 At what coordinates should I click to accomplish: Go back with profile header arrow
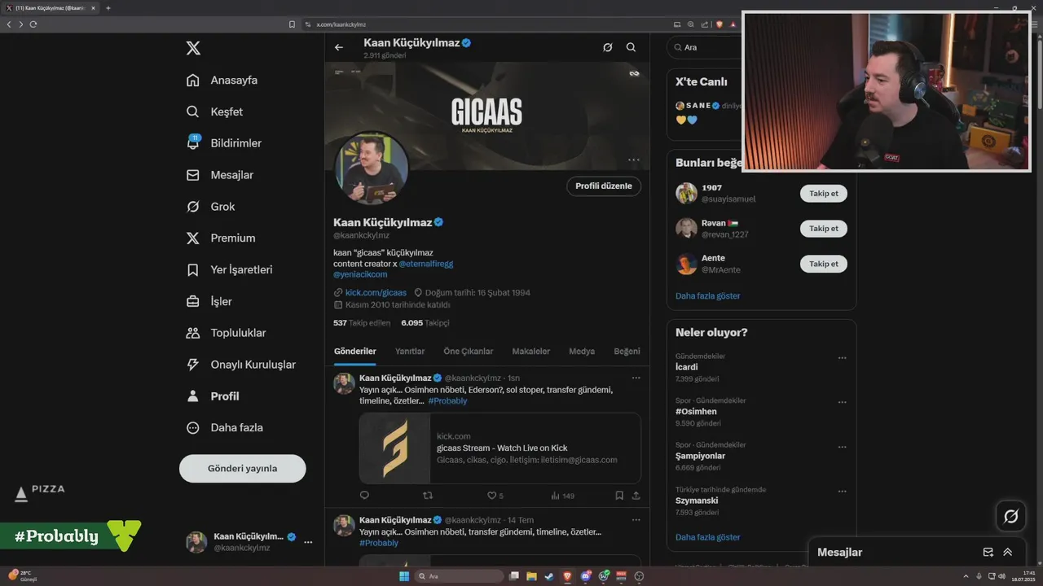[339, 47]
